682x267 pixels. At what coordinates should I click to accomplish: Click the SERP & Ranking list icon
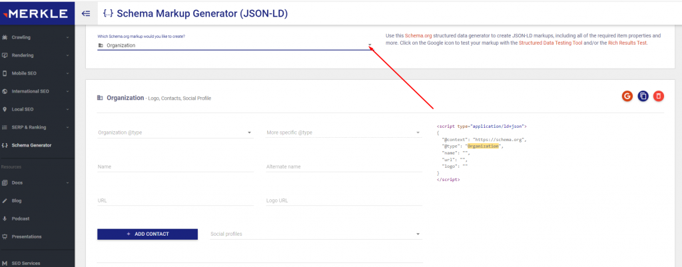pyautogui.click(x=5, y=127)
